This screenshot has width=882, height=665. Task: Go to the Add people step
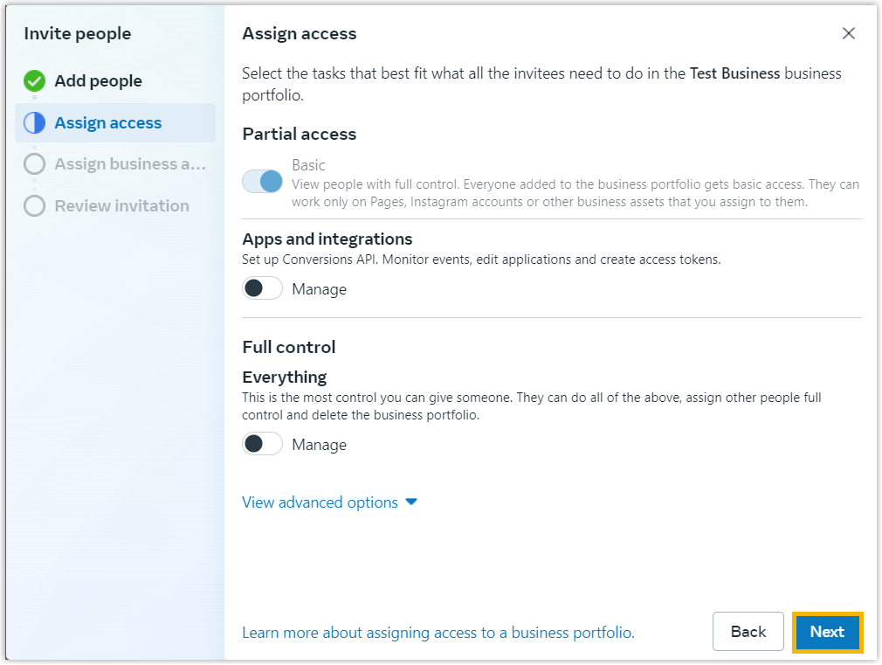tap(98, 81)
